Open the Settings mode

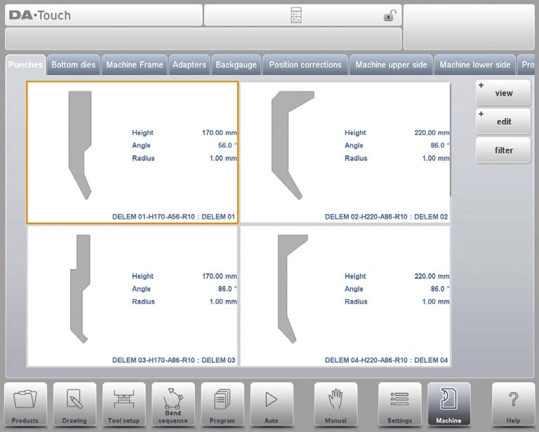(400, 405)
